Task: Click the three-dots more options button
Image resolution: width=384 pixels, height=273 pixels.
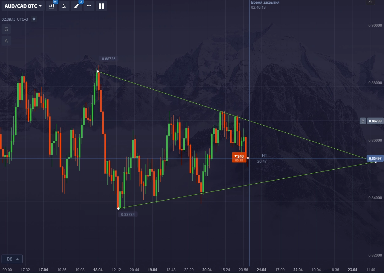Action: click(89, 6)
